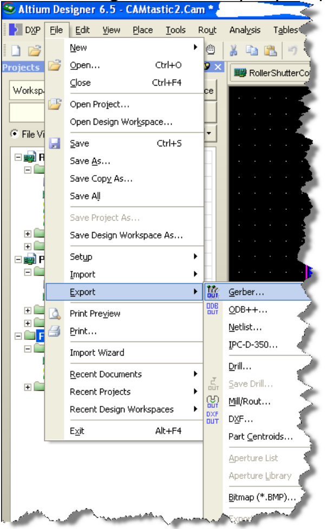Click the Paste icon in toolbar
Image resolution: width=327 pixels, height=529 pixels.
pos(268,50)
